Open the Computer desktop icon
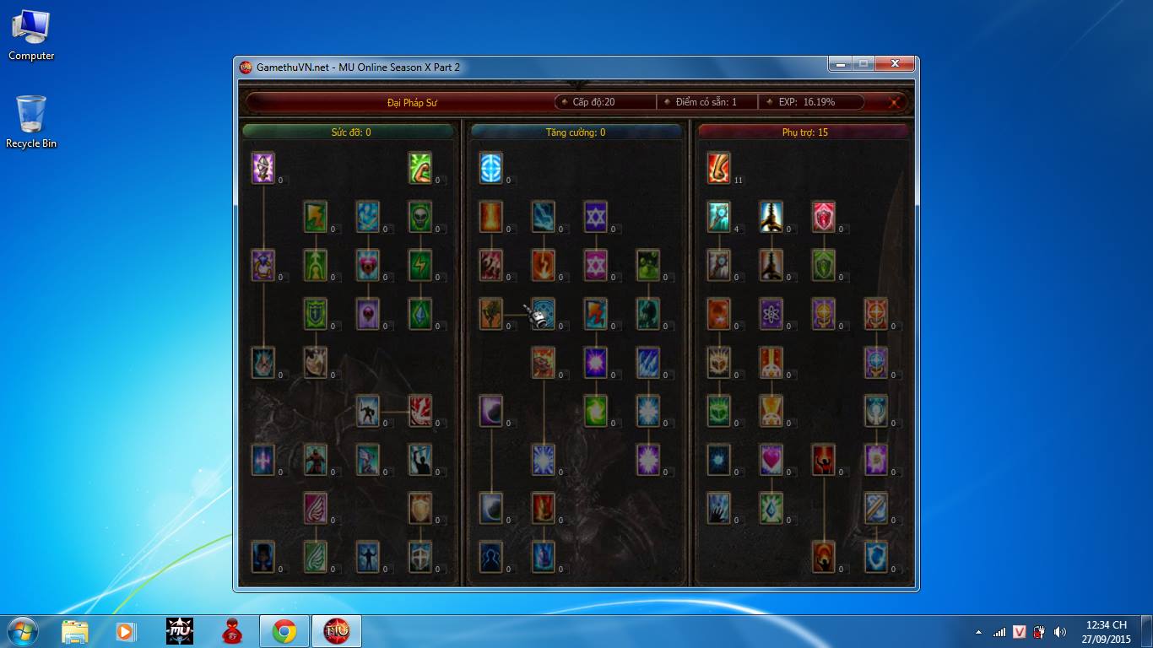Image resolution: width=1153 pixels, height=648 pixels. point(31,35)
